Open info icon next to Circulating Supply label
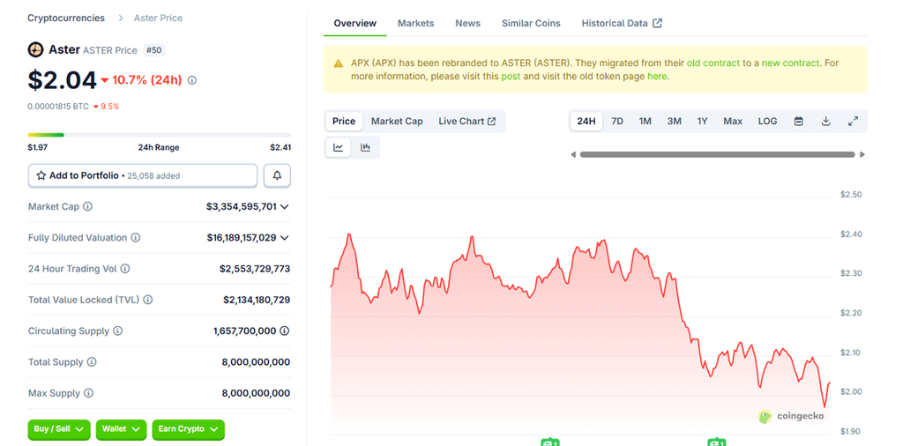910x446 pixels. [118, 331]
